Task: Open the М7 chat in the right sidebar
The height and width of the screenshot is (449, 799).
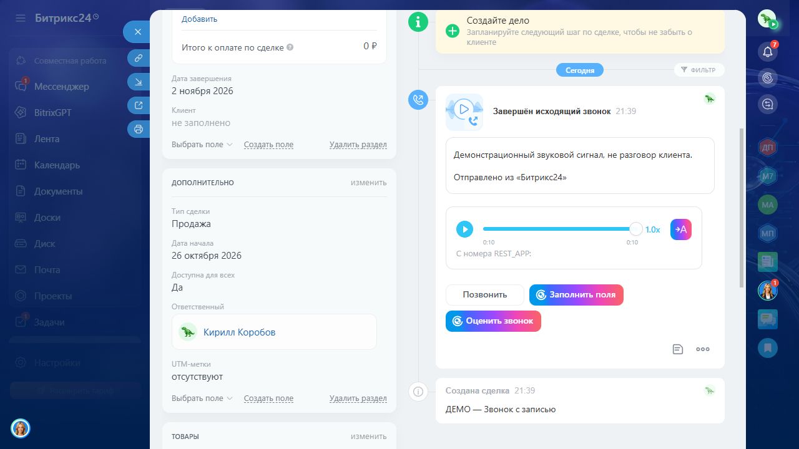Action: [x=768, y=176]
